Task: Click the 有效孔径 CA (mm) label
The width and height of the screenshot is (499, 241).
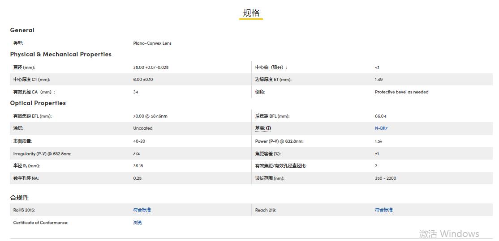Action: click(x=34, y=92)
